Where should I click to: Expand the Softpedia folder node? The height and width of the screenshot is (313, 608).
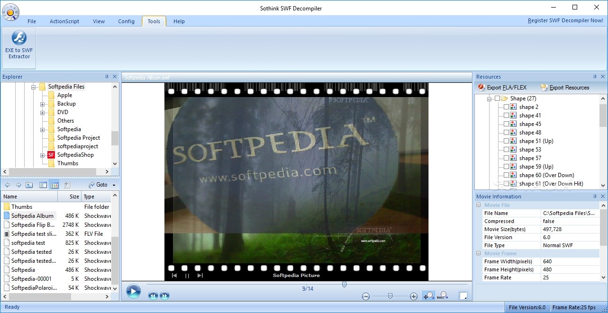click(x=42, y=129)
